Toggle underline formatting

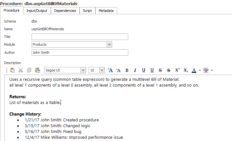[x=143, y=70]
